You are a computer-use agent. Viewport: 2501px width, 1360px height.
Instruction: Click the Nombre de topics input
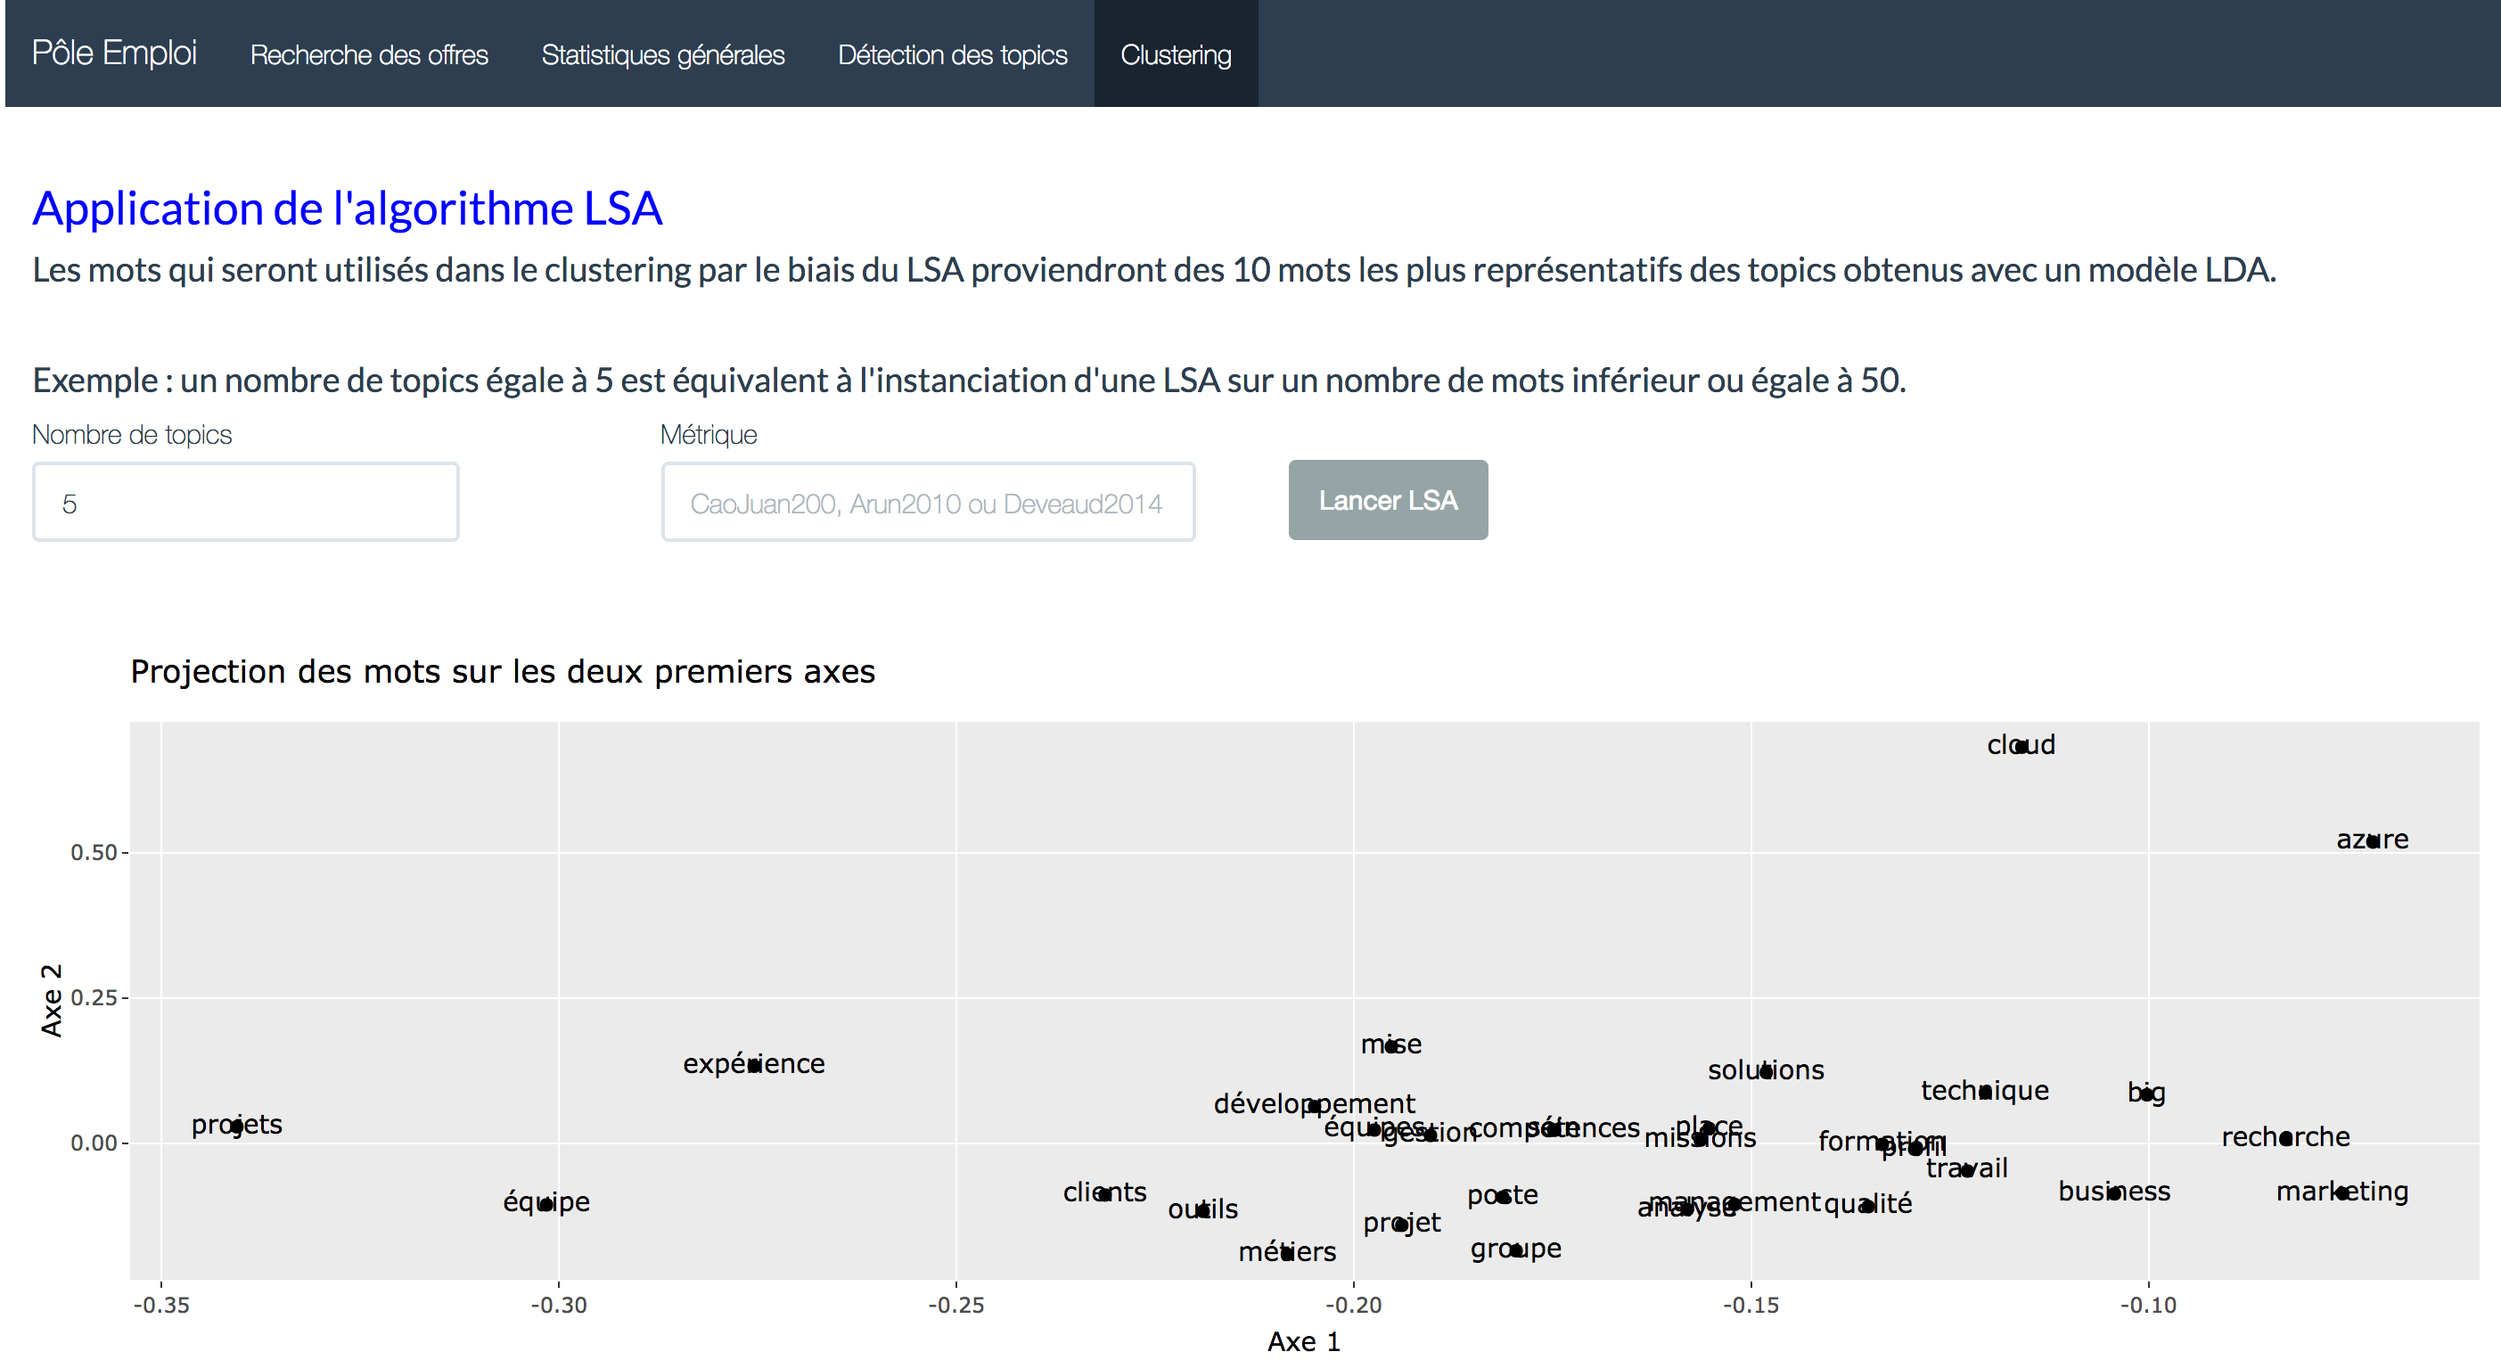[x=244, y=502]
